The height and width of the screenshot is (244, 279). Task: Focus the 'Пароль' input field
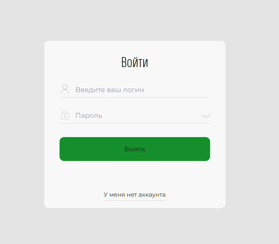[x=135, y=116]
